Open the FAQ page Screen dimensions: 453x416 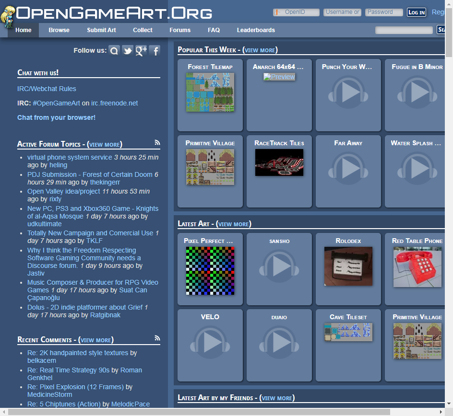(214, 30)
